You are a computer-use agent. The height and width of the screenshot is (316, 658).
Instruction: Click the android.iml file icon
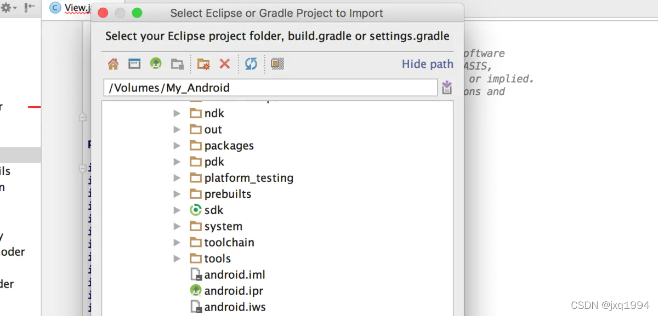(196, 275)
